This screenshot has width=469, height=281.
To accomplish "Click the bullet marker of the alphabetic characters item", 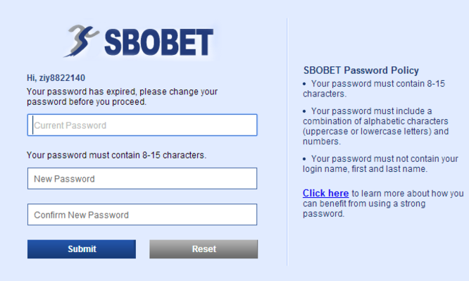I will pos(304,111).
